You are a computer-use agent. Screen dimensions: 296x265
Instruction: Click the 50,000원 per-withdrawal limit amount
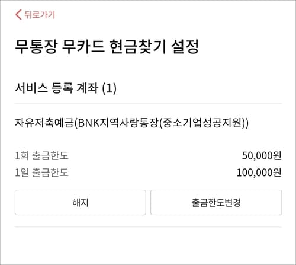(x=262, y=156)
